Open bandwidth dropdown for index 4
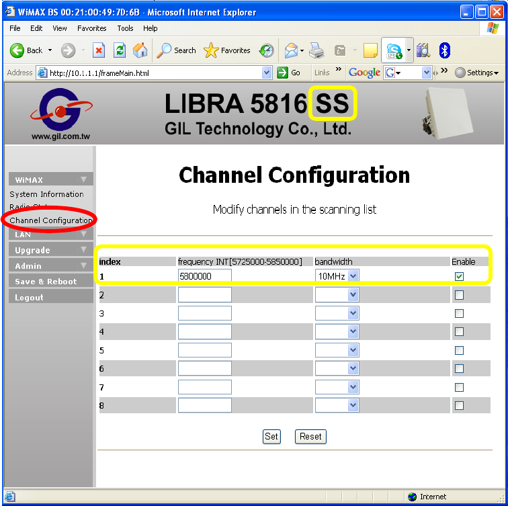 [x=337, y=331]
